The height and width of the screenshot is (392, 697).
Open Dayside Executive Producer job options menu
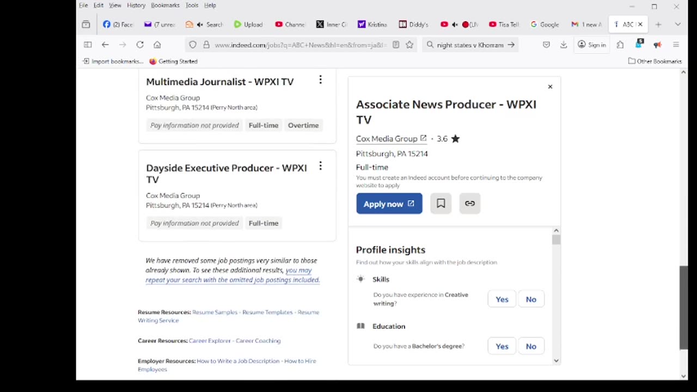320,166
